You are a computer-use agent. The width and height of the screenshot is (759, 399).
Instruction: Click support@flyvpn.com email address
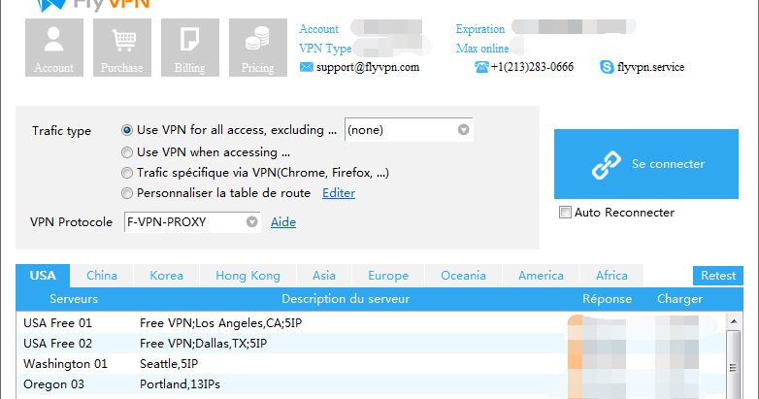point(368,67)
